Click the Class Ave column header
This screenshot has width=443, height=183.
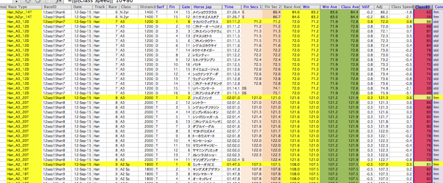point(350,8)
